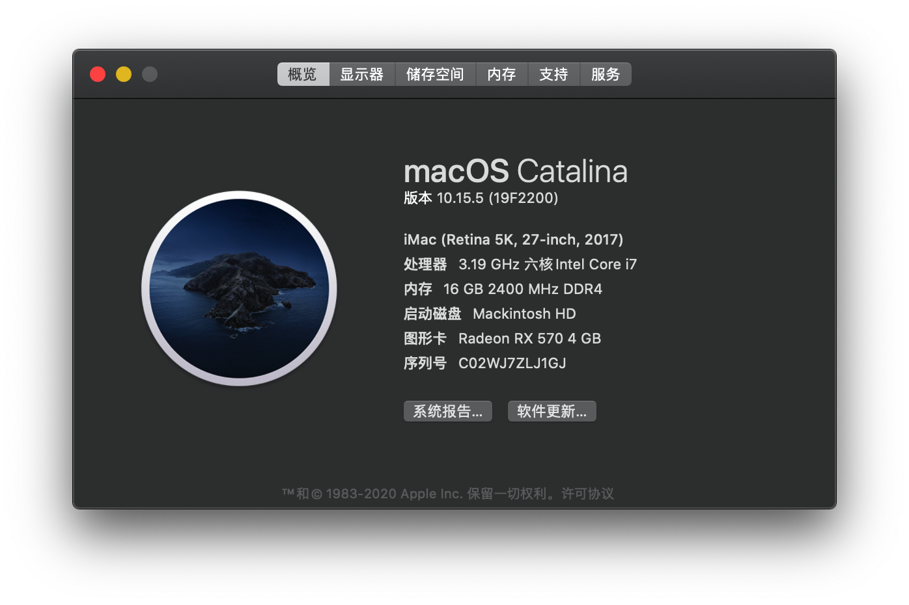Minimize window with yellow button
The image size is (909, 605).
tap(124, 74)
